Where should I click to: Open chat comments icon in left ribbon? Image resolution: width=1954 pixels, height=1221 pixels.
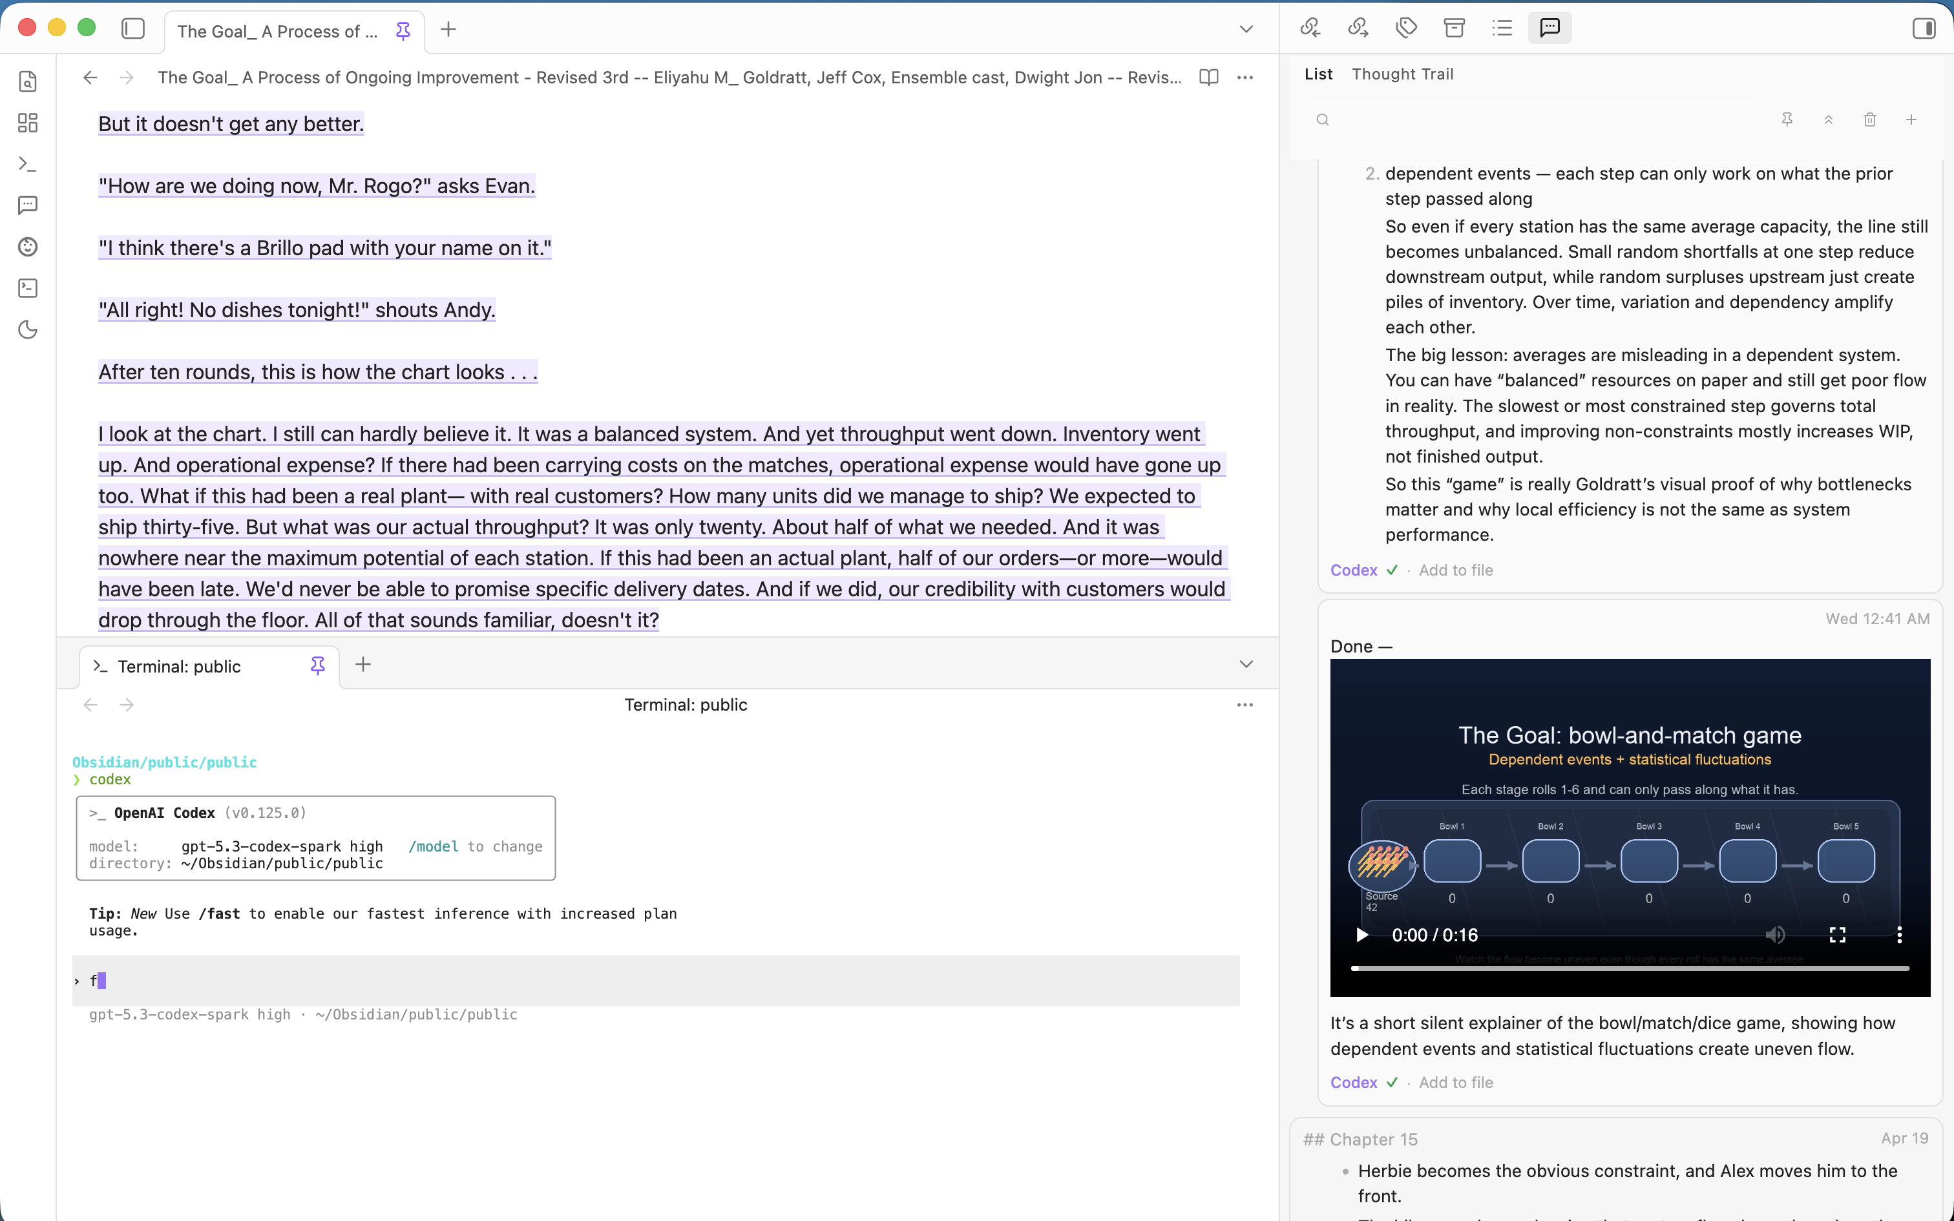pyautogui.click(x=28, y=205)
